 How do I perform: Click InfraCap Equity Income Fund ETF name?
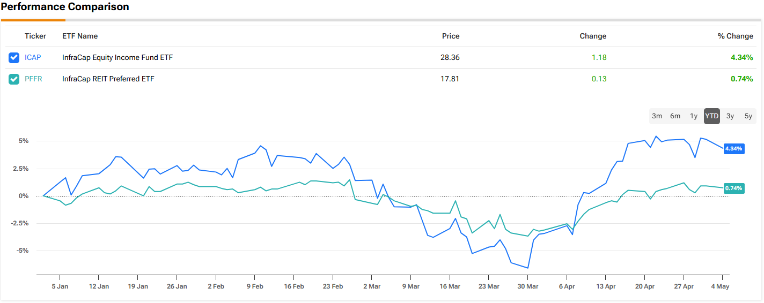[117, 57]
